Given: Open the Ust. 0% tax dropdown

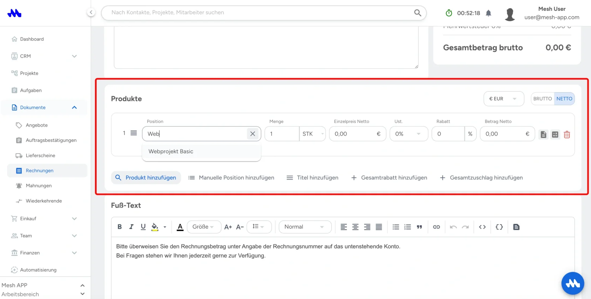Looking at the screenshot, I should 409,134.
